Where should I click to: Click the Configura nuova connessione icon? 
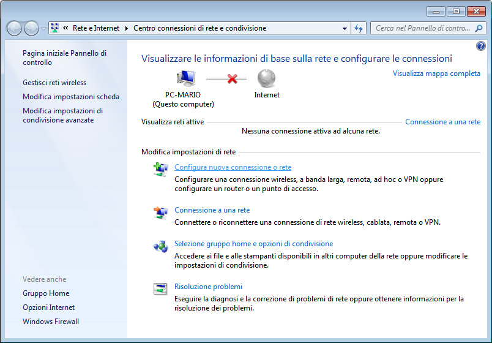click(161, 170)
